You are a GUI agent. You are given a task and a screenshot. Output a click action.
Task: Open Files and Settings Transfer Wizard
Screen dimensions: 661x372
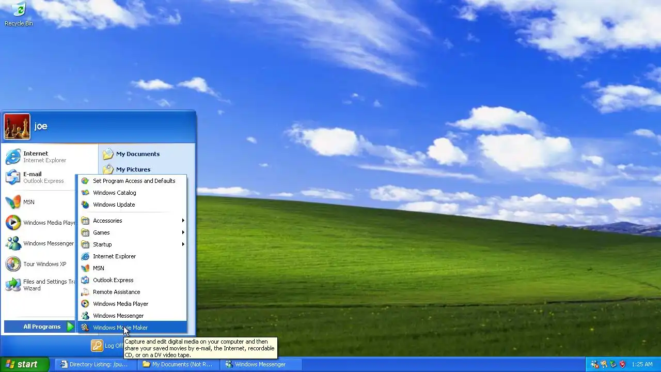(40, 285)
